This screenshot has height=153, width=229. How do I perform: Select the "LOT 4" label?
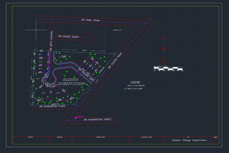pos(38,79)
